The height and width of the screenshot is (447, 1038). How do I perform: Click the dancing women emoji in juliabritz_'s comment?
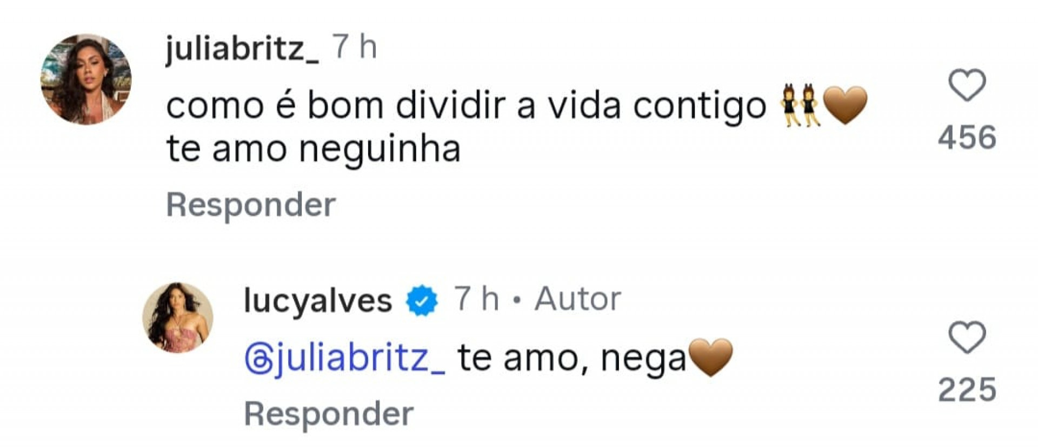(x=799, y=104)
